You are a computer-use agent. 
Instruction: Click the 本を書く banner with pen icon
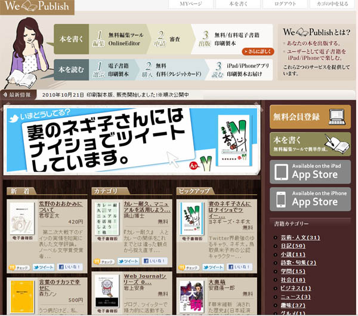pyautogui.click(x=310, y=145)
